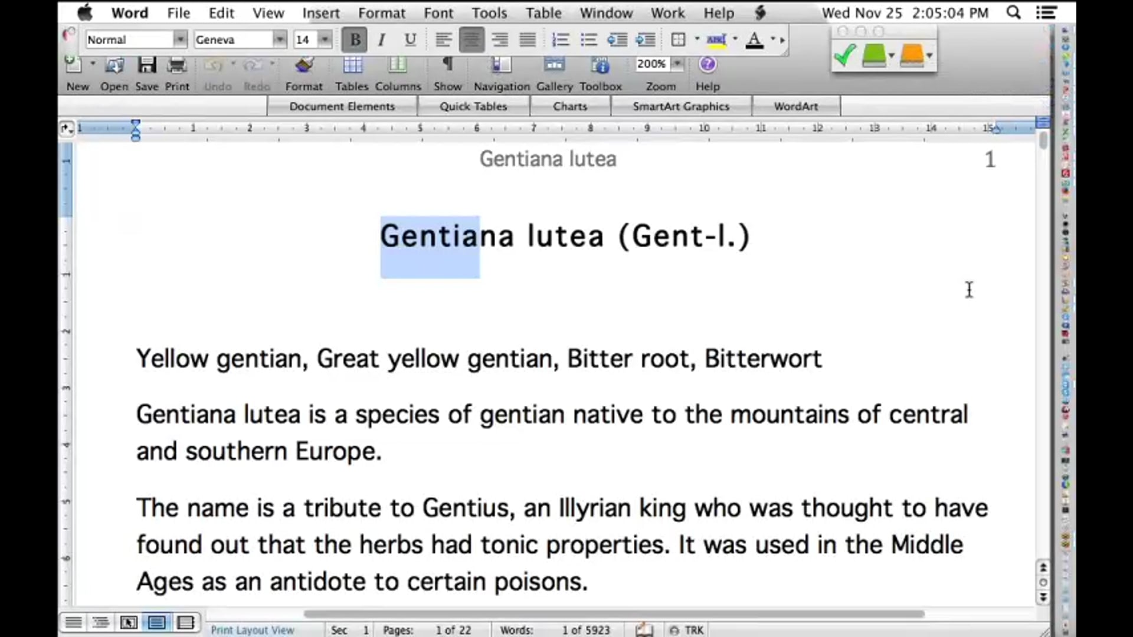1133x637 pixels.
Task: Toggle bold formatting button
Action: pyautogui.click(x=355, y=40)
